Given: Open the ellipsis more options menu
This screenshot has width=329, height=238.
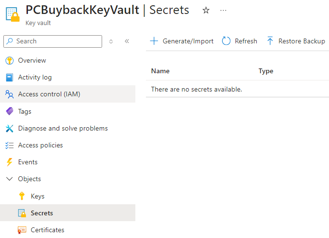Looking at the screenshot, I should (x=223, y=10).
